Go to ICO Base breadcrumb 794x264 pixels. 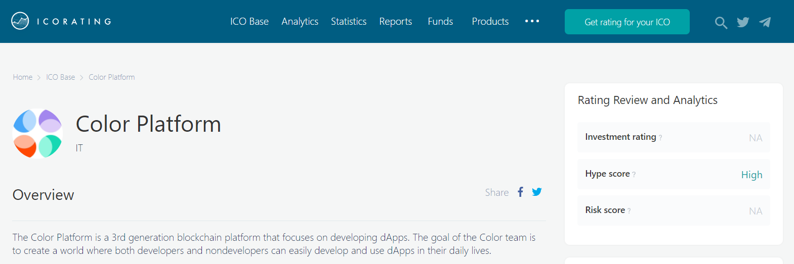pos(61,77)
